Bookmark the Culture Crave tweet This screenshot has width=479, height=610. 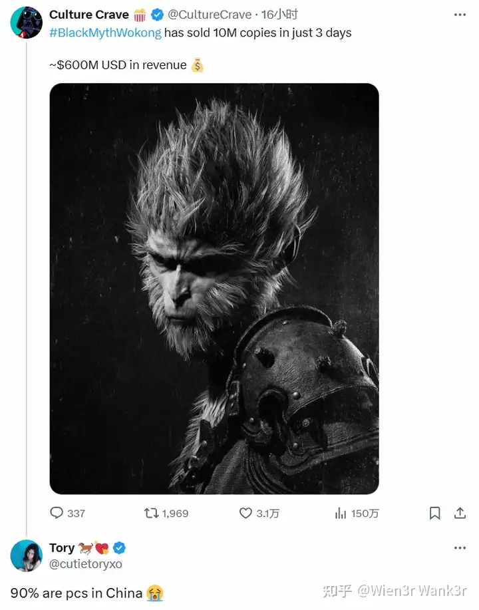[434, 513]
